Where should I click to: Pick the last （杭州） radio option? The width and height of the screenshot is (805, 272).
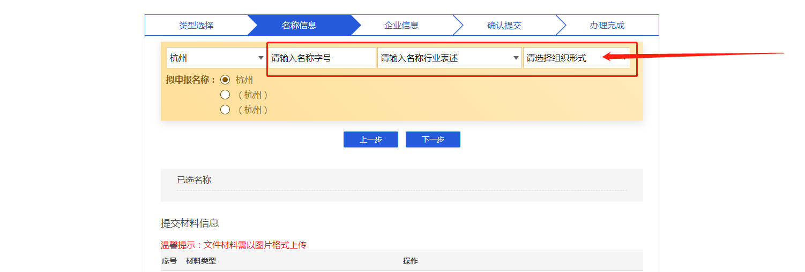click(225, 110)
